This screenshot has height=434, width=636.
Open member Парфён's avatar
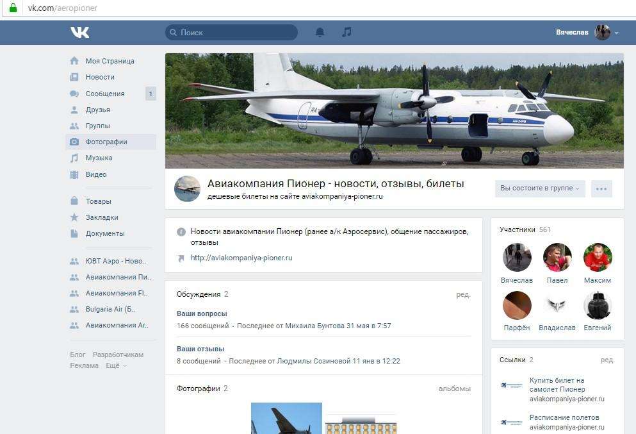click(517, 306)
